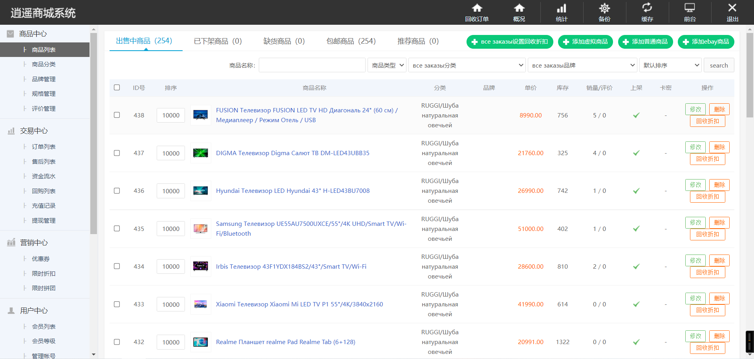Viewport: 754px width, 359px height.
Task: Click the sidebar vertical scrollbar
Action: click(93, 134)
